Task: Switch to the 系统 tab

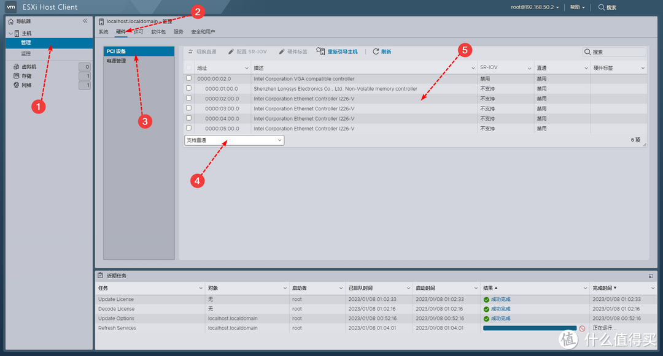Action: tap(102, 31)
